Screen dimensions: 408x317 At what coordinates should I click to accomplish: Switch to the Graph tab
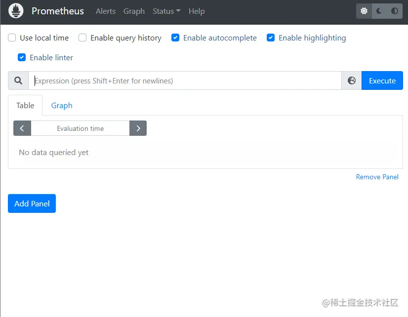click(x=62, y=105)
